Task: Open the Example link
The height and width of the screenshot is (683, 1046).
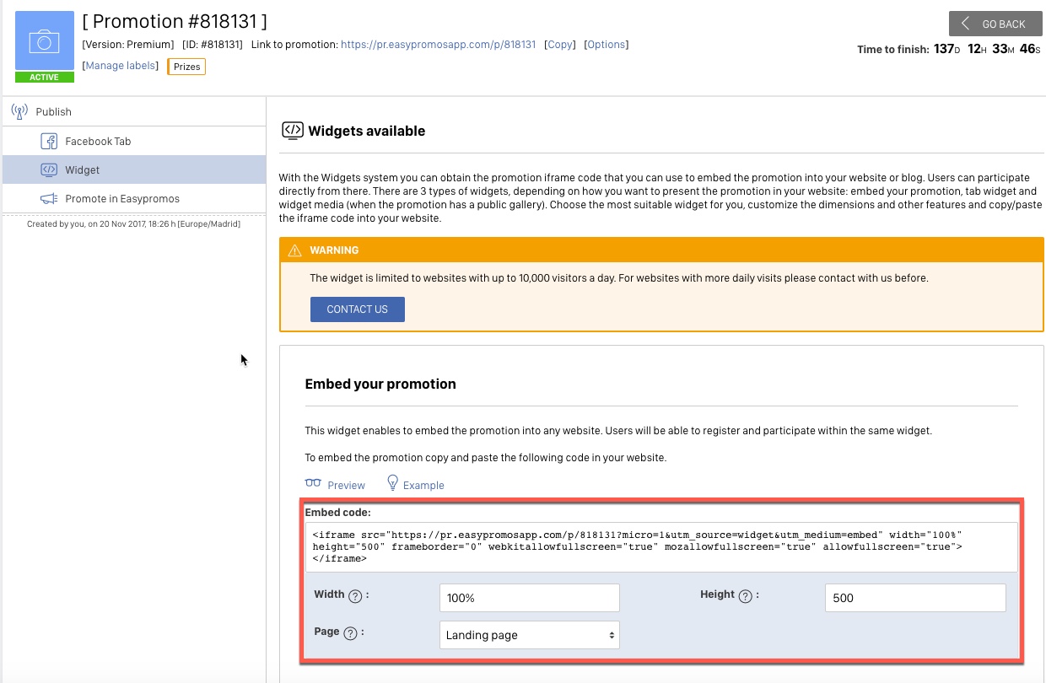Action: tap(423, 485)
